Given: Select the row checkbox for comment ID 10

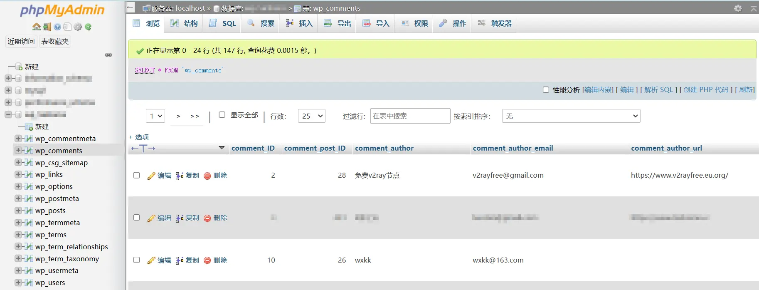Looking at the screenshot, I should point(136,260).
